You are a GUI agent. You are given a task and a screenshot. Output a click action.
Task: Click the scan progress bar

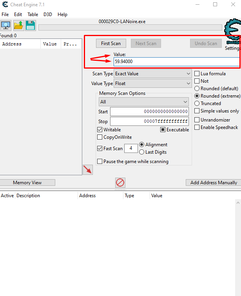coord(130,27)
